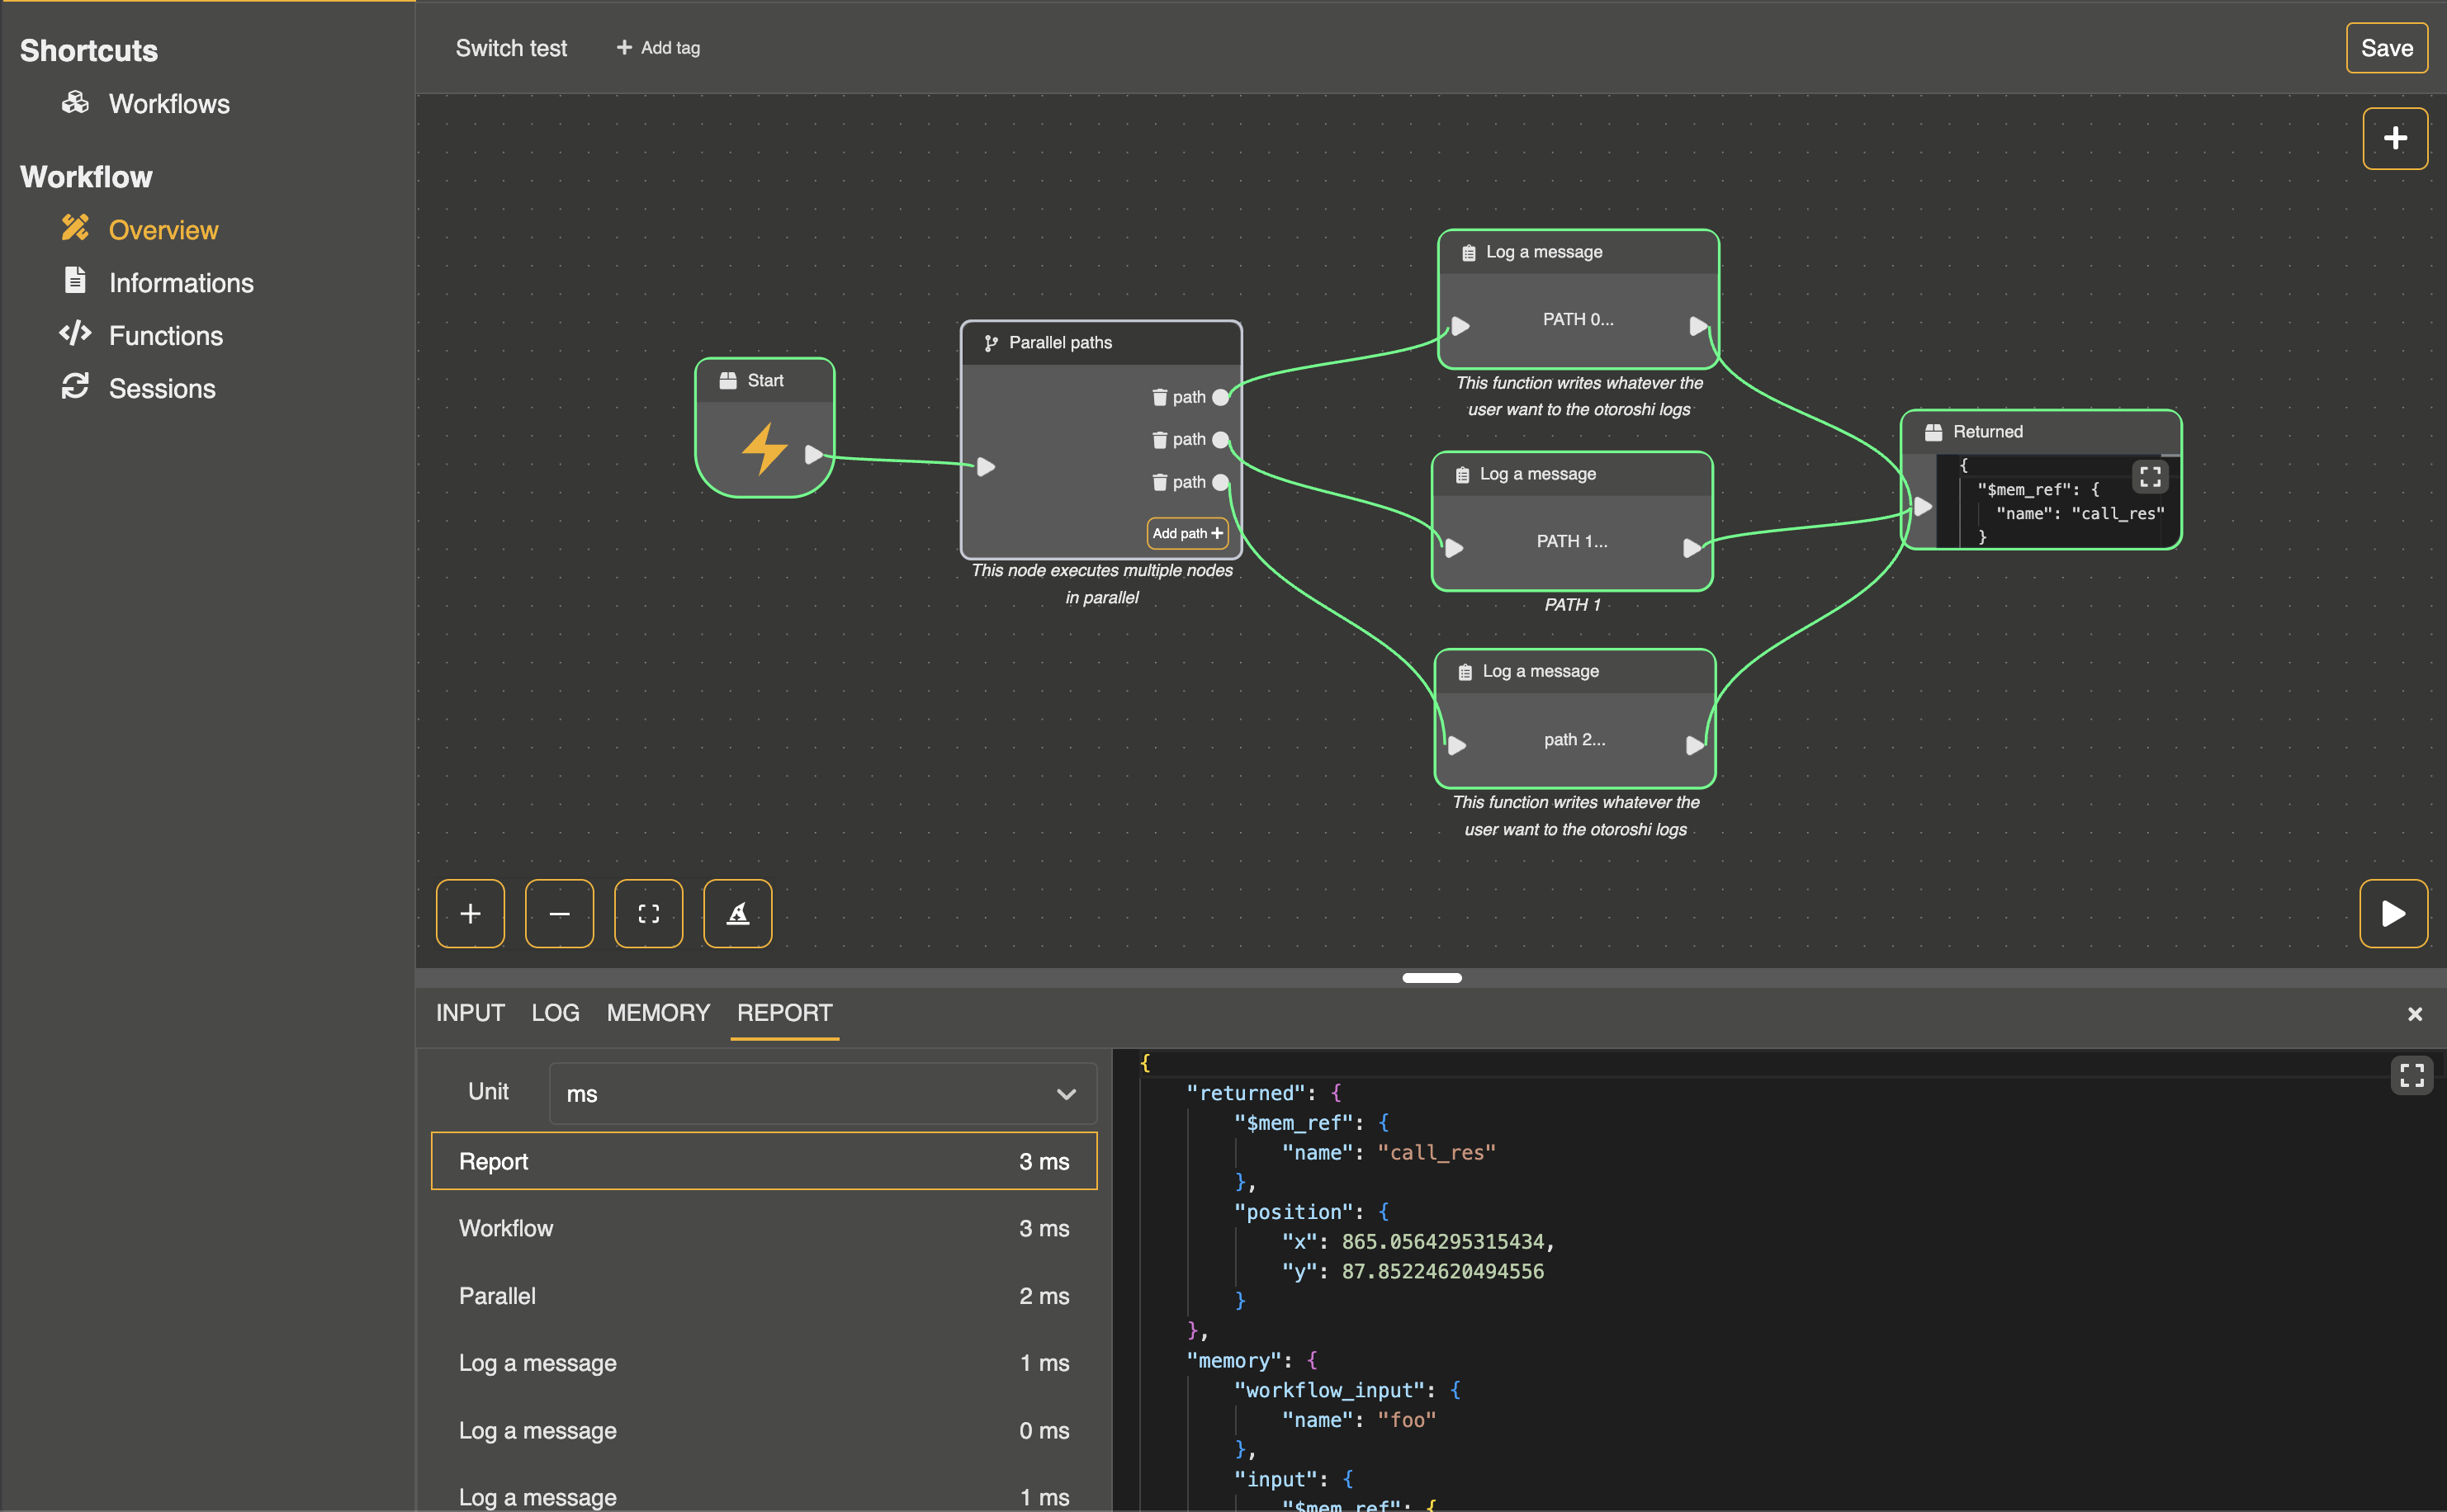Switch to the MEMORY tab
Viewport: 2447px width, 1512px height.
coord(657,1013)
